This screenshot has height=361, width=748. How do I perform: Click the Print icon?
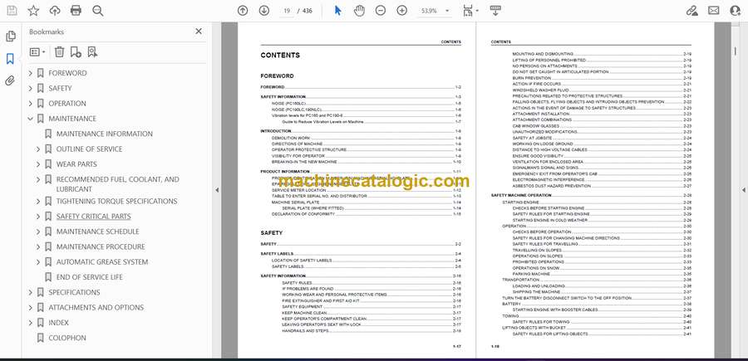click(76, 11)
